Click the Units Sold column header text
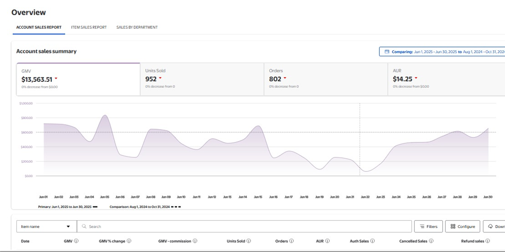505x252 pixels. click(236, 241)
